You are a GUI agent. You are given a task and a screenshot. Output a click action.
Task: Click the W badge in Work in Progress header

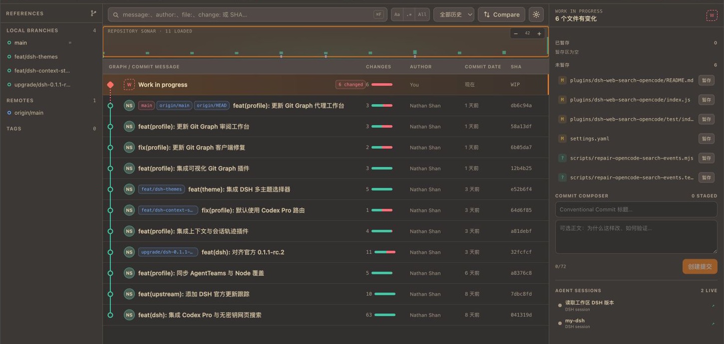(x=712, y=15)
